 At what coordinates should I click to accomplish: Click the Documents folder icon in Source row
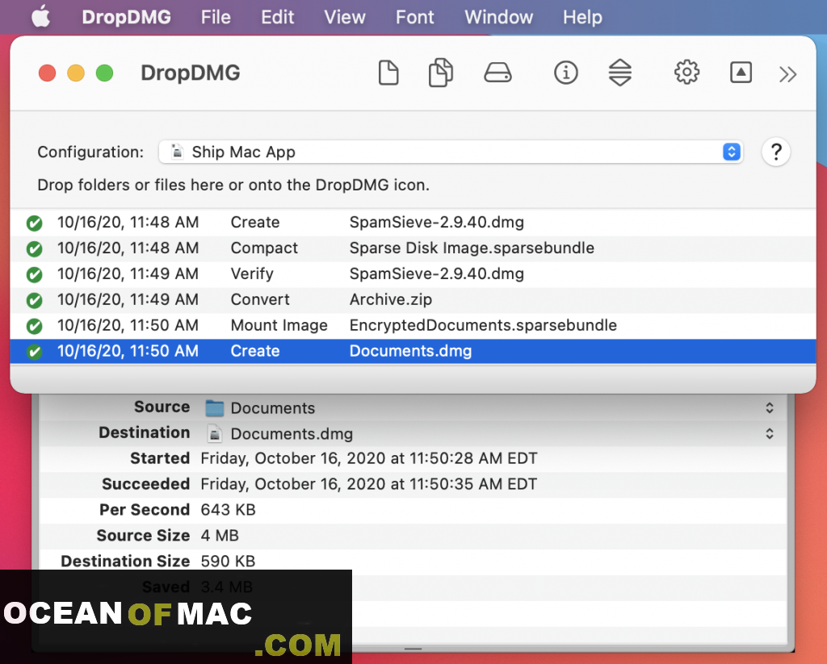[x=215, y=408]
